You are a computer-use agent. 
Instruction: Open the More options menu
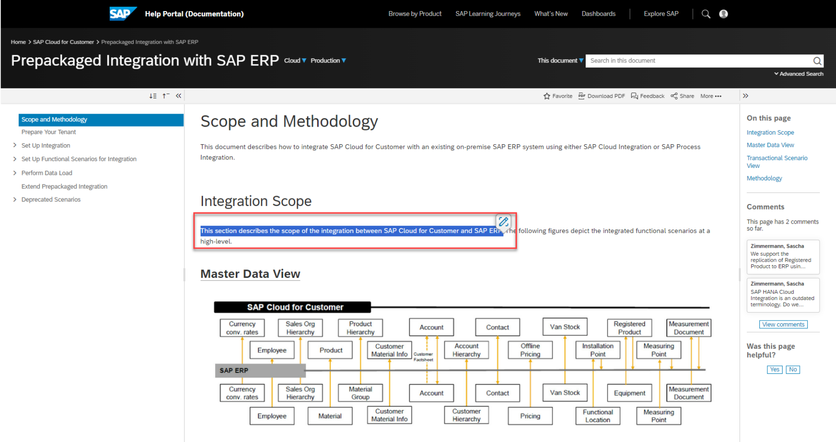pyautogui.click(x=711, y=96)
